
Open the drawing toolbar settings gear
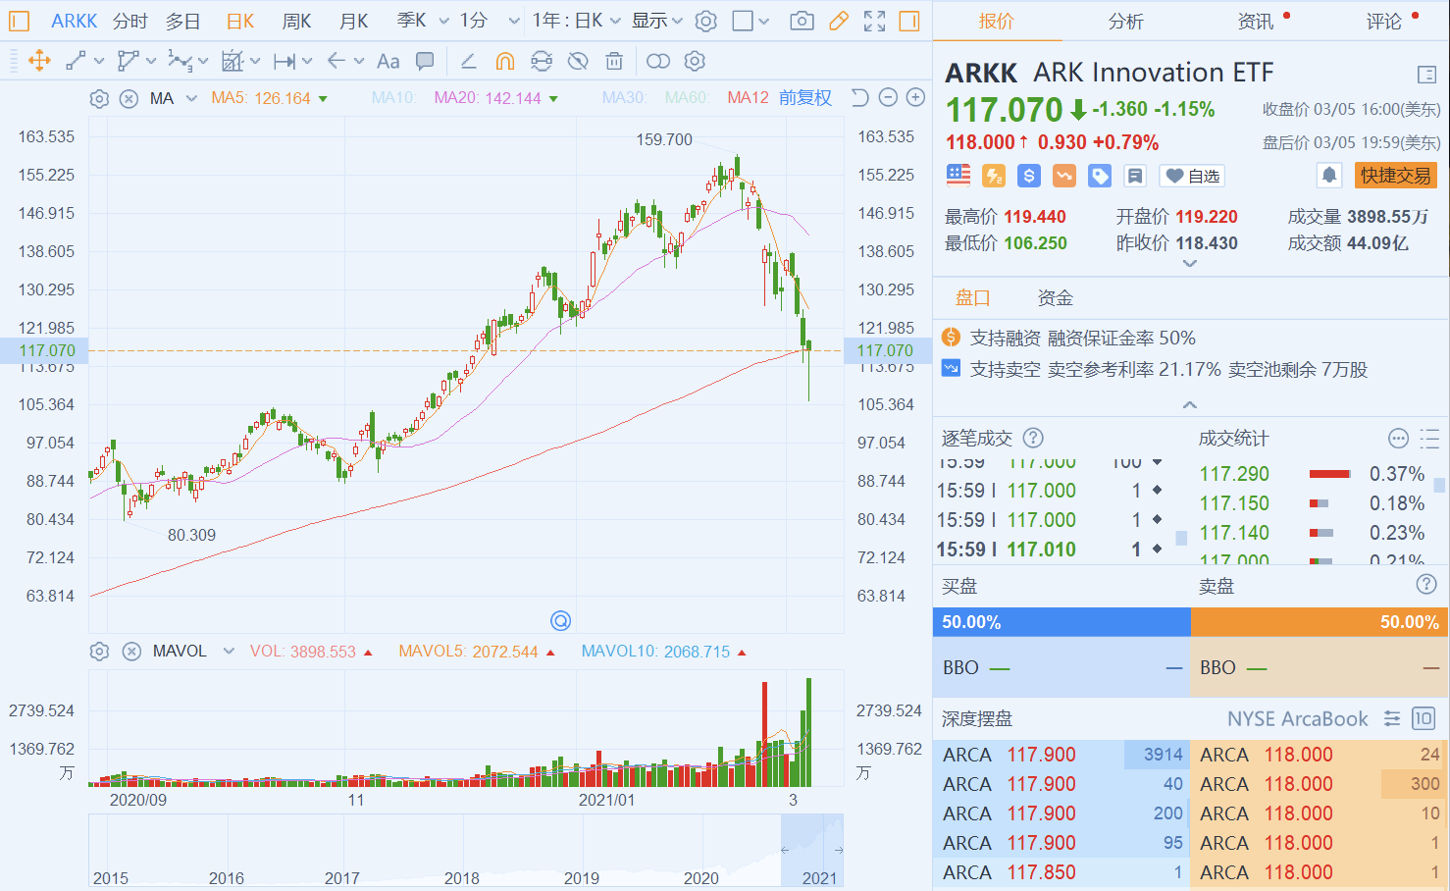coord(695,61)
